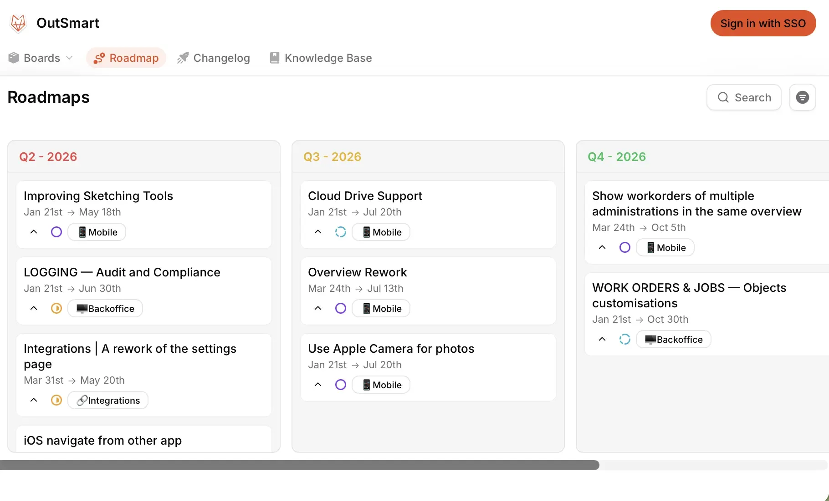This screenshot has width=829, height=501.
Task: Open the Knowledge Base tab
Action: (x=321, y=58)
